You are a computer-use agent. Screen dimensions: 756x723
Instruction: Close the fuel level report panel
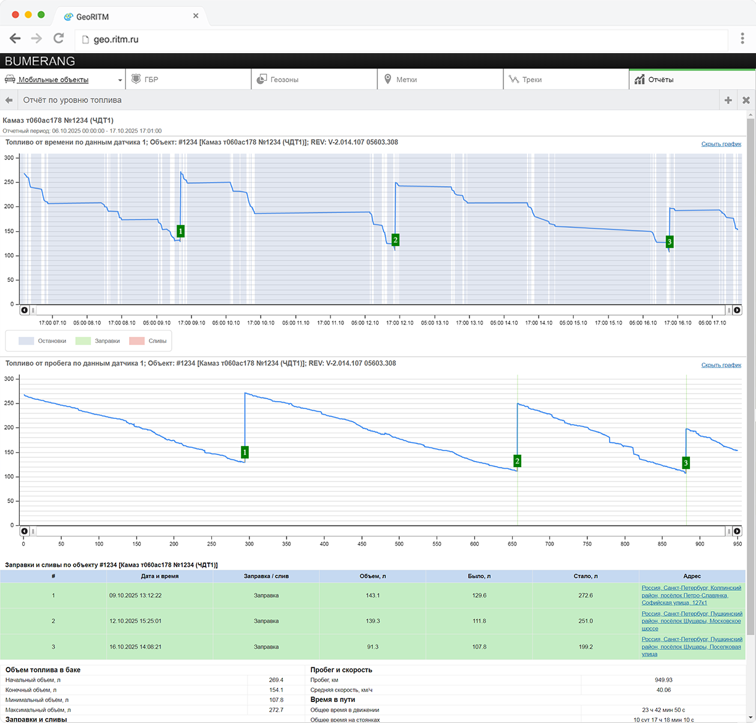click(746, 100)
